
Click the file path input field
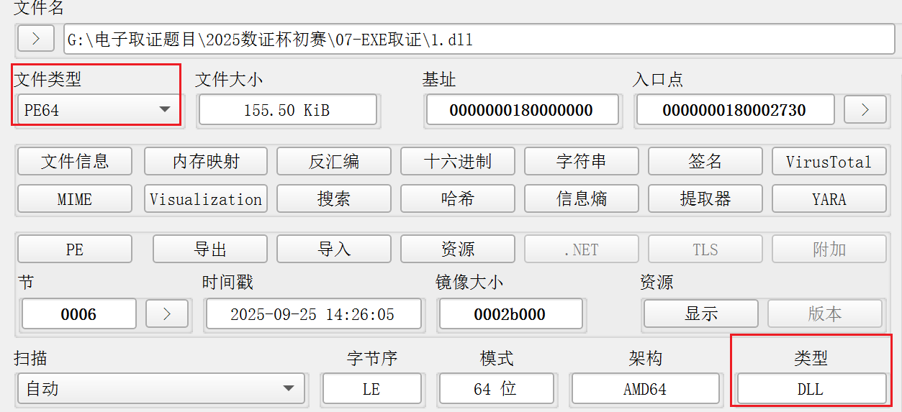(479, 40)
